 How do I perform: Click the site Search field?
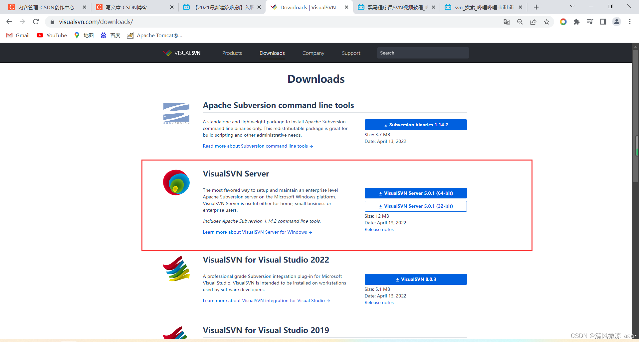click(423, 53)
